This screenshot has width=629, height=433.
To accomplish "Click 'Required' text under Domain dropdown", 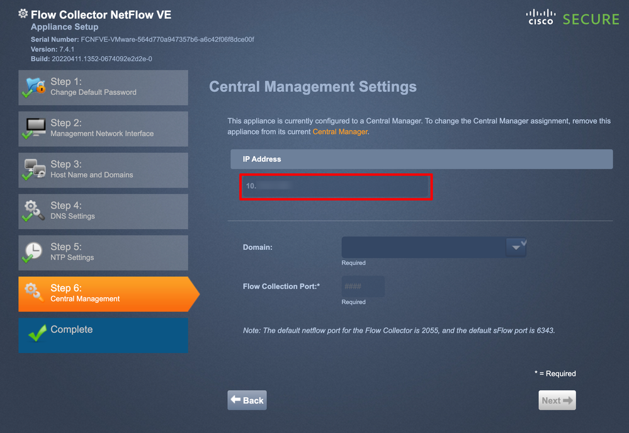I will [353, 263].
